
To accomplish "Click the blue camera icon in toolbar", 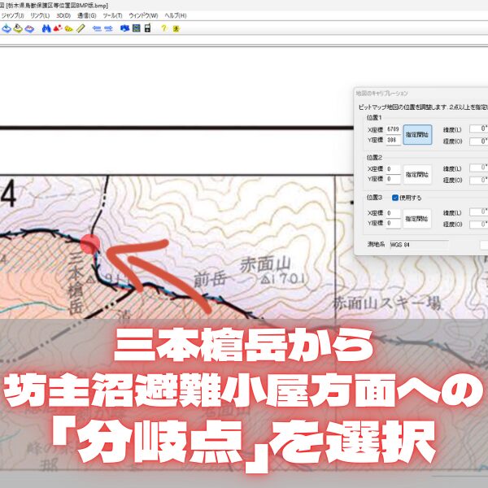I will click(x=124, y=28).
